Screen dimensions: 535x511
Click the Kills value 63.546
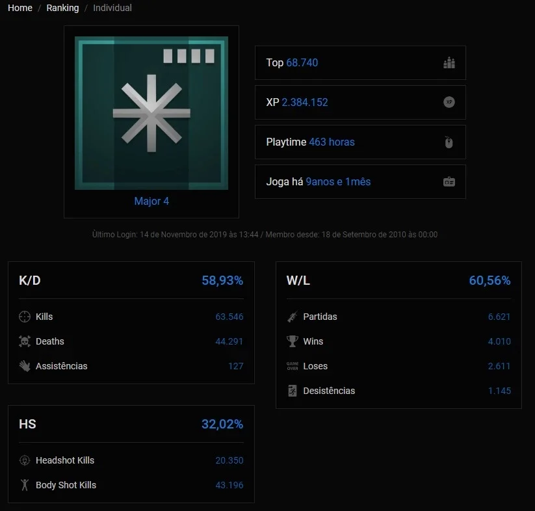(229, 317)
